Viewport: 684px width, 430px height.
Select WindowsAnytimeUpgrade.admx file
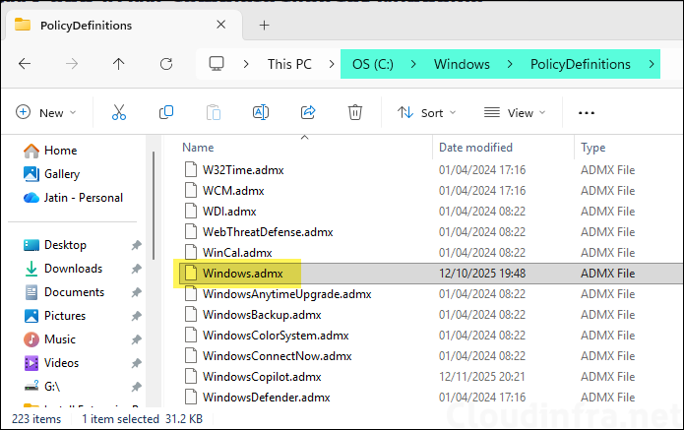pyautogui.click(x=286, y=294)
